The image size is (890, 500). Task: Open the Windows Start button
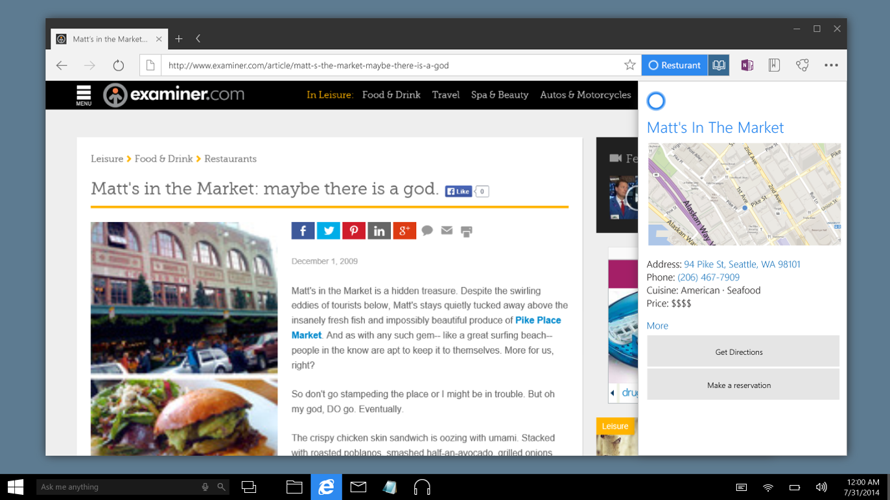click(x=16, y=487)
